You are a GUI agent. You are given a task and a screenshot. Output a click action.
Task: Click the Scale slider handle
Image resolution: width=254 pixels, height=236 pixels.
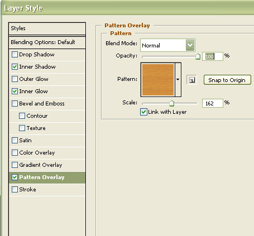(x=171, y=103)
